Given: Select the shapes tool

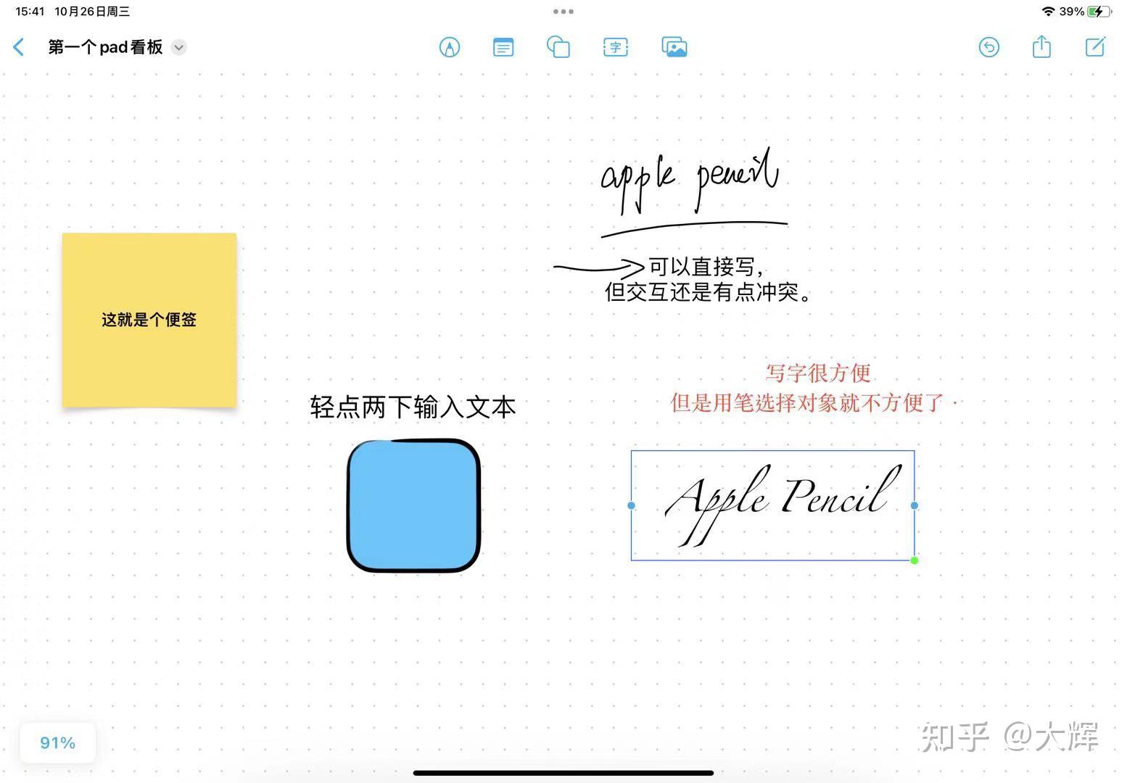Looking at the screenshot, I should [x=558, y=46].
